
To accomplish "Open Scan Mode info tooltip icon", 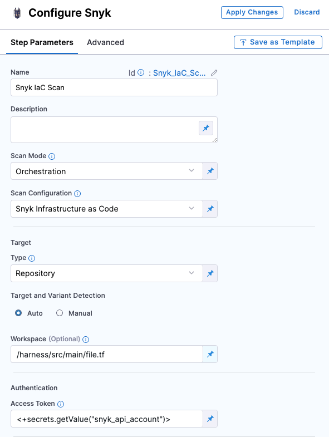I will coord(52,156).
